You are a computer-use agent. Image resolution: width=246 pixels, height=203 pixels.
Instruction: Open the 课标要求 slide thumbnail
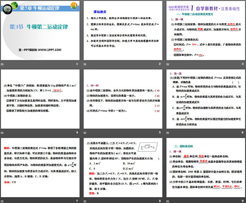pos(123,30)
